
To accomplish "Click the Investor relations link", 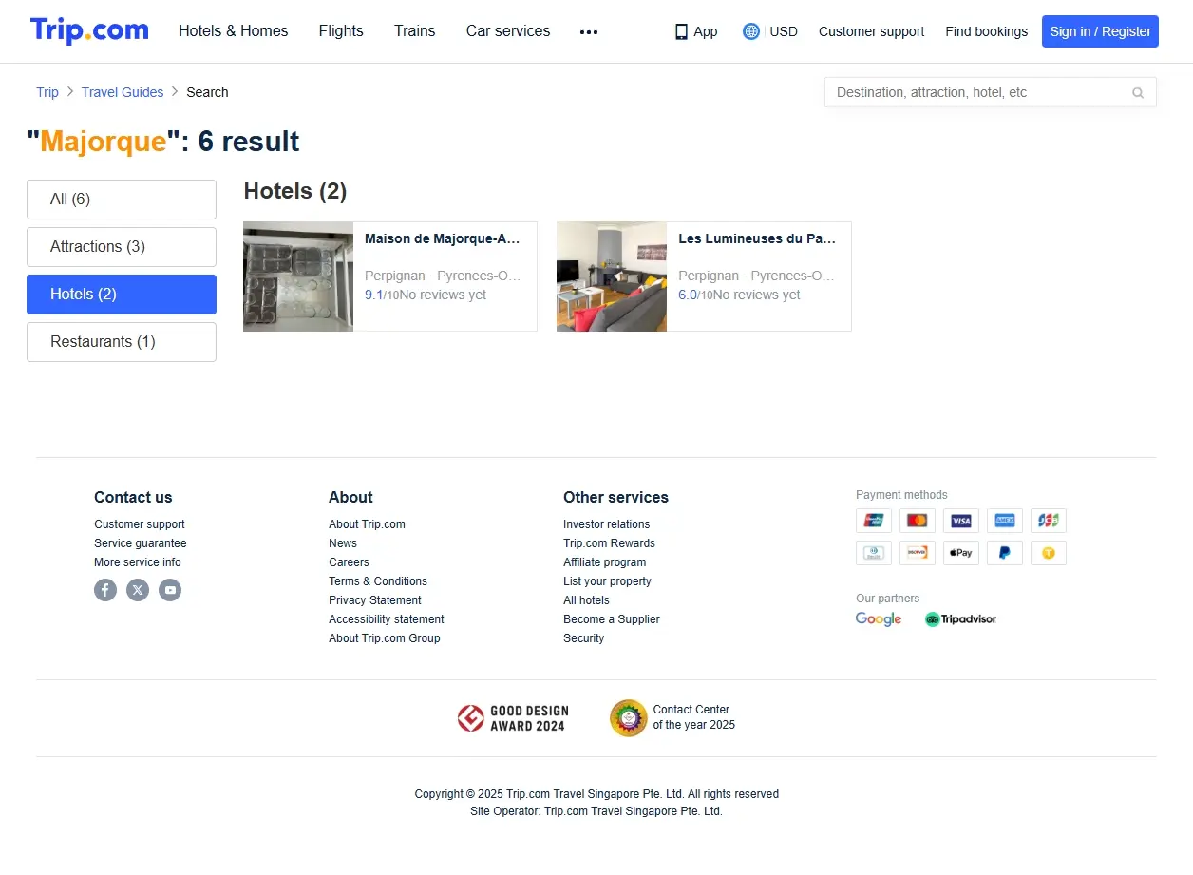I will tap(607, 524).
